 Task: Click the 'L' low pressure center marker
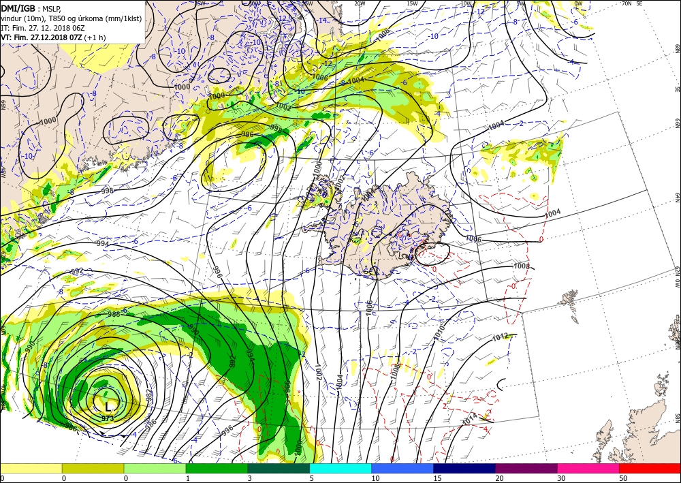pos(108,407)
